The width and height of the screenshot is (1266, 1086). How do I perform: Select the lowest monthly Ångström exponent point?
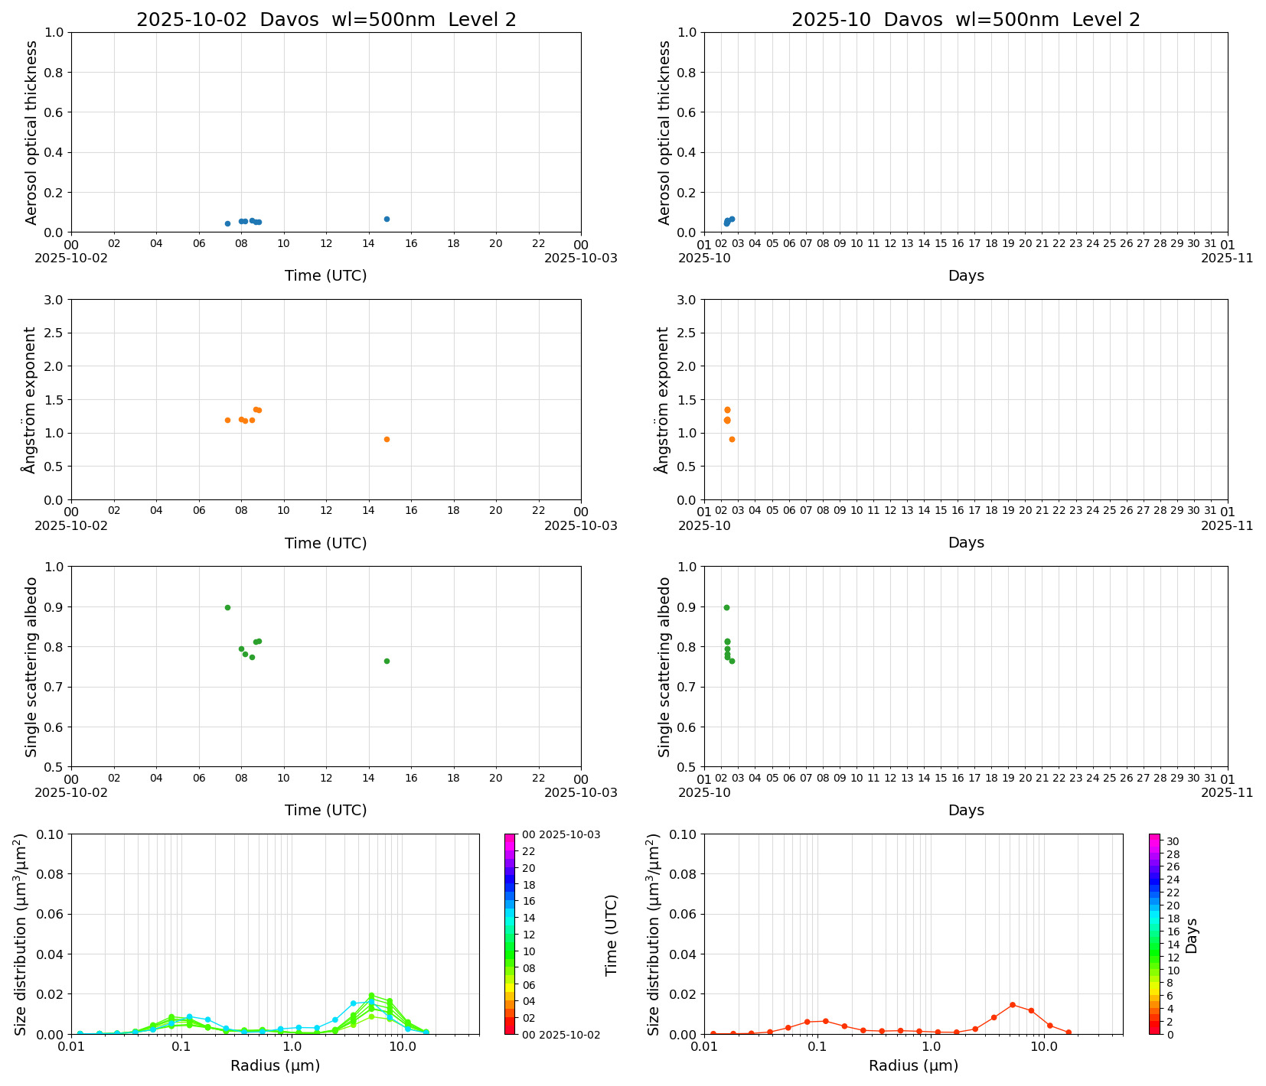tap(732, 439)
